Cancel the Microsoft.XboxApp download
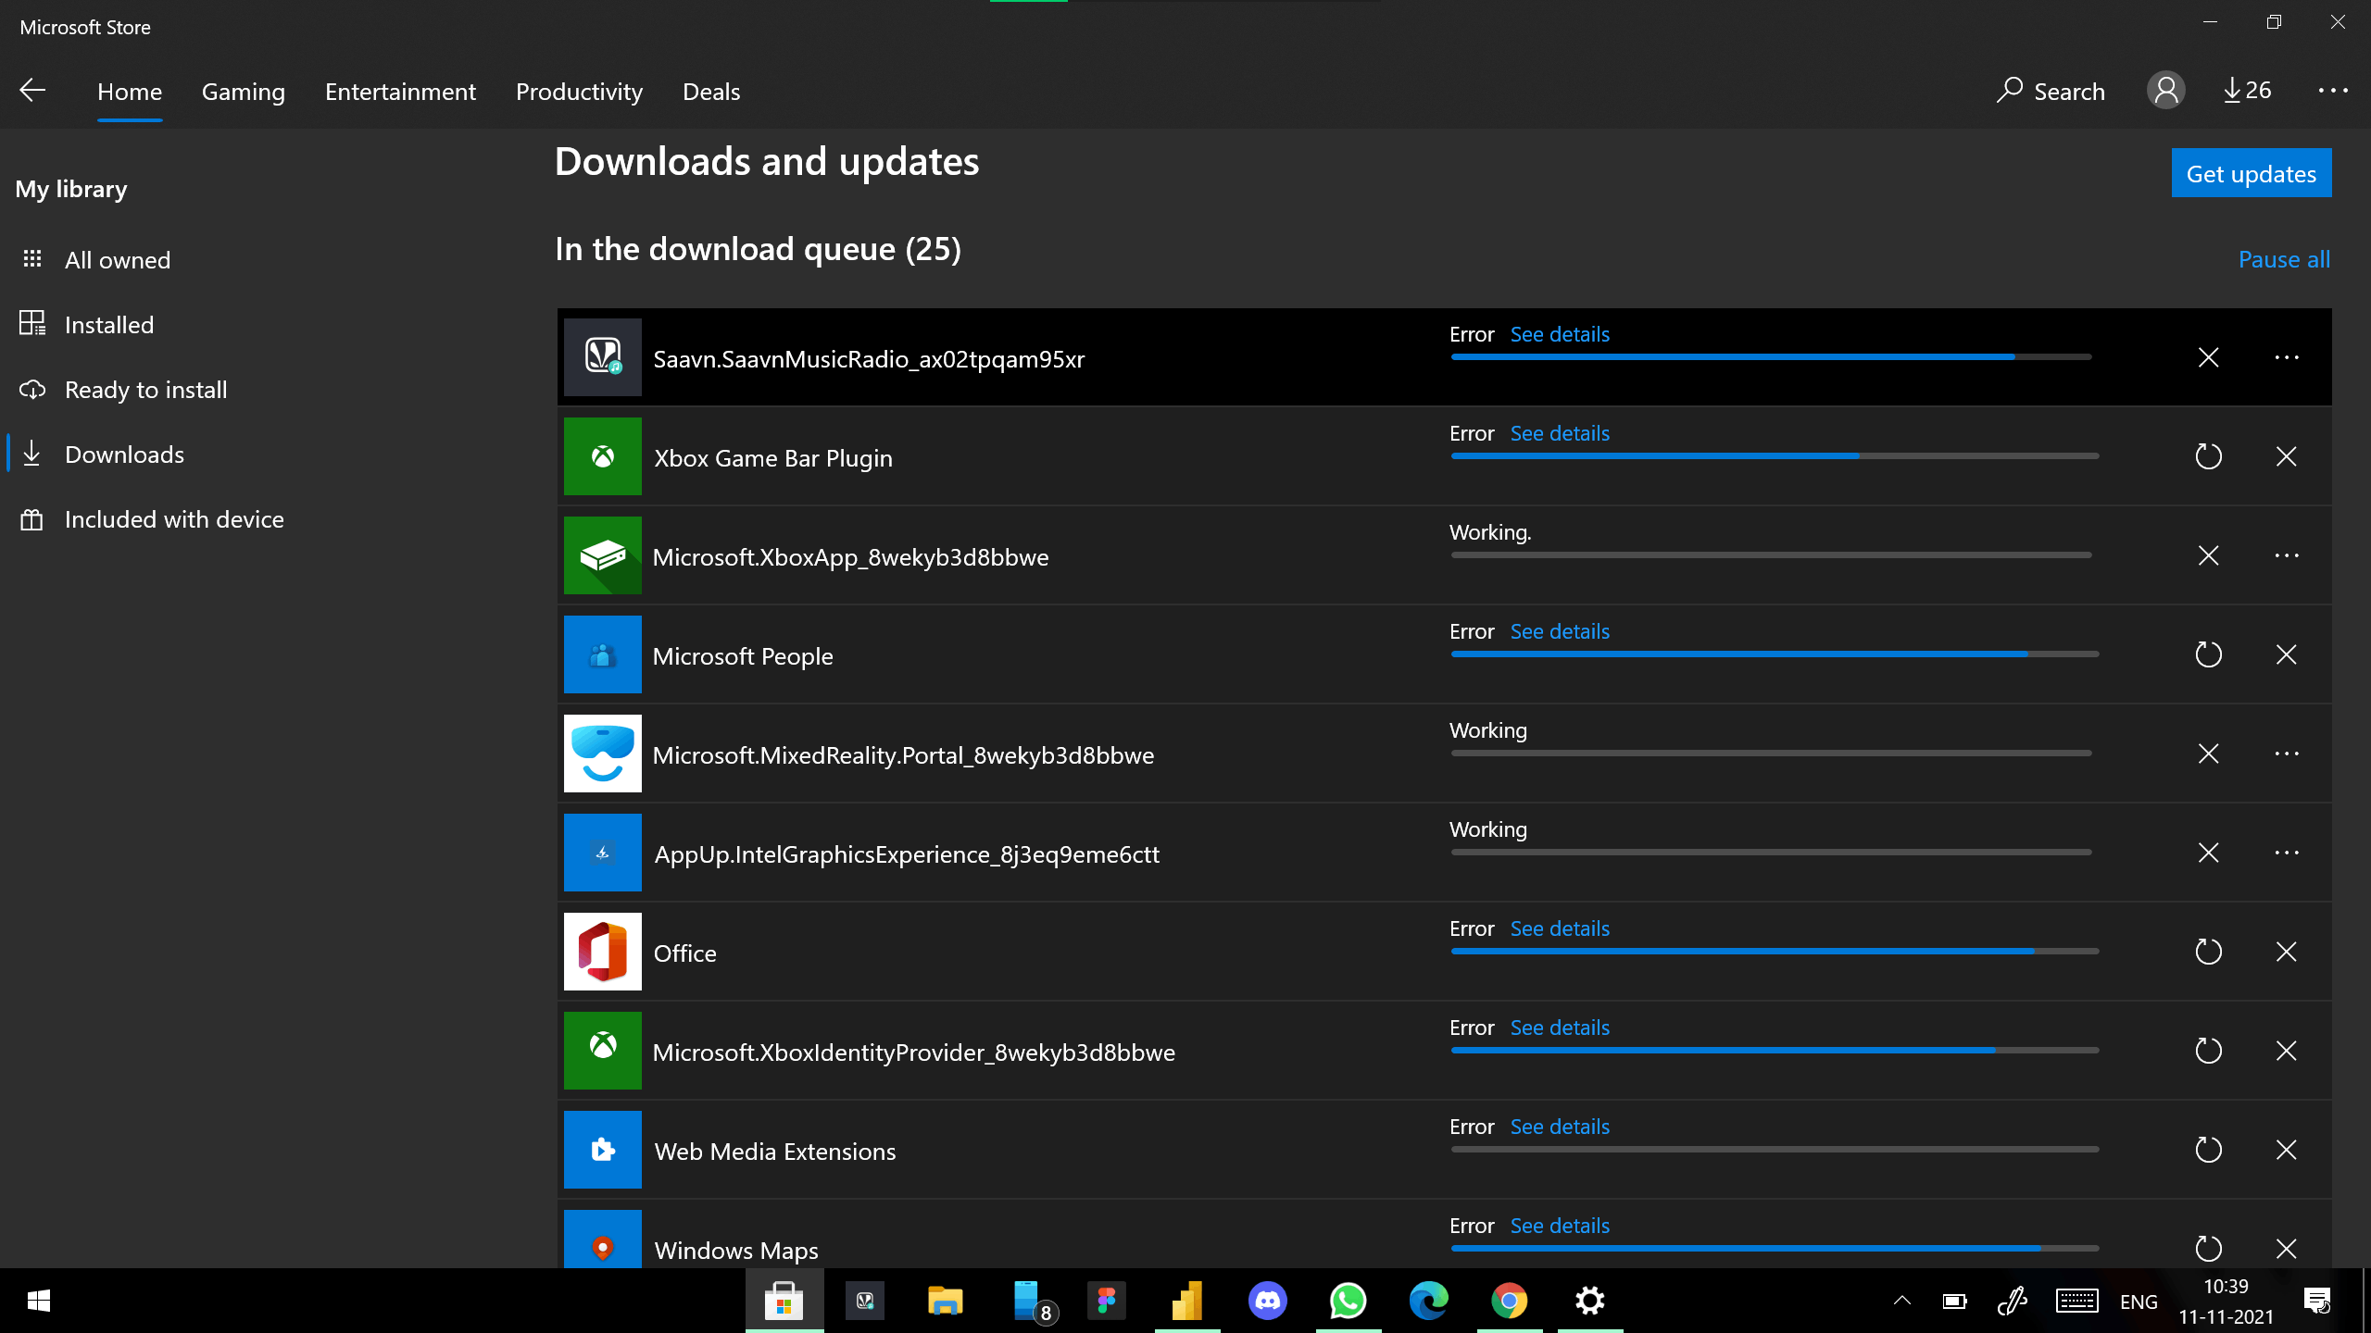The height and width of the screenshot is (1333, 2371). click(2208, 555)
